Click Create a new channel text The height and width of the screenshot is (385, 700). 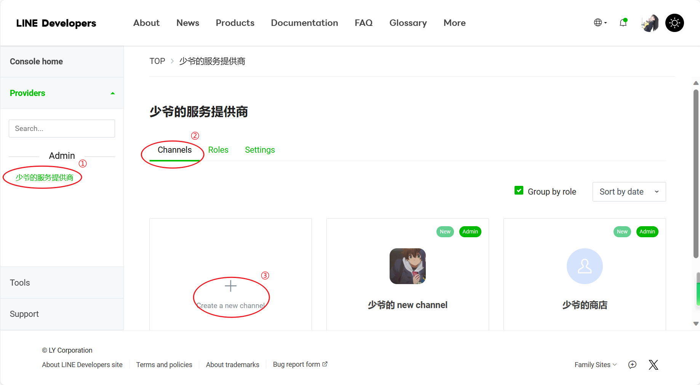tap(230, 306)
